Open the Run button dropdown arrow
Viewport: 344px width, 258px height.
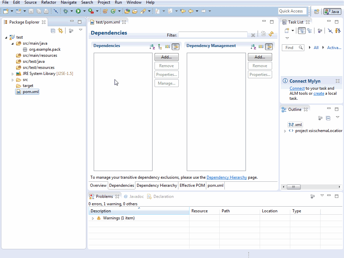[x=84, y=11]
